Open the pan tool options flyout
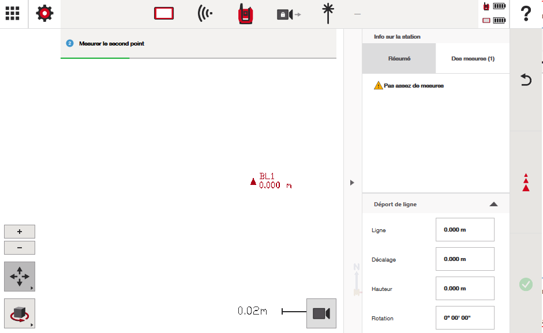 point(20,277)
